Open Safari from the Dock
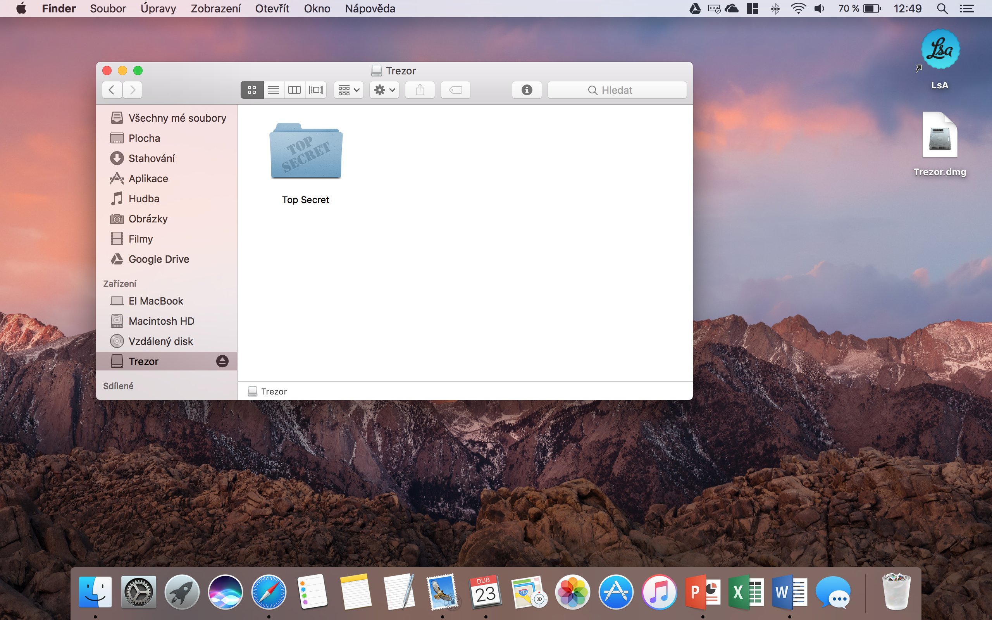Screen dimensions: 992x620 pyautogui.click(x=269, y=592)
